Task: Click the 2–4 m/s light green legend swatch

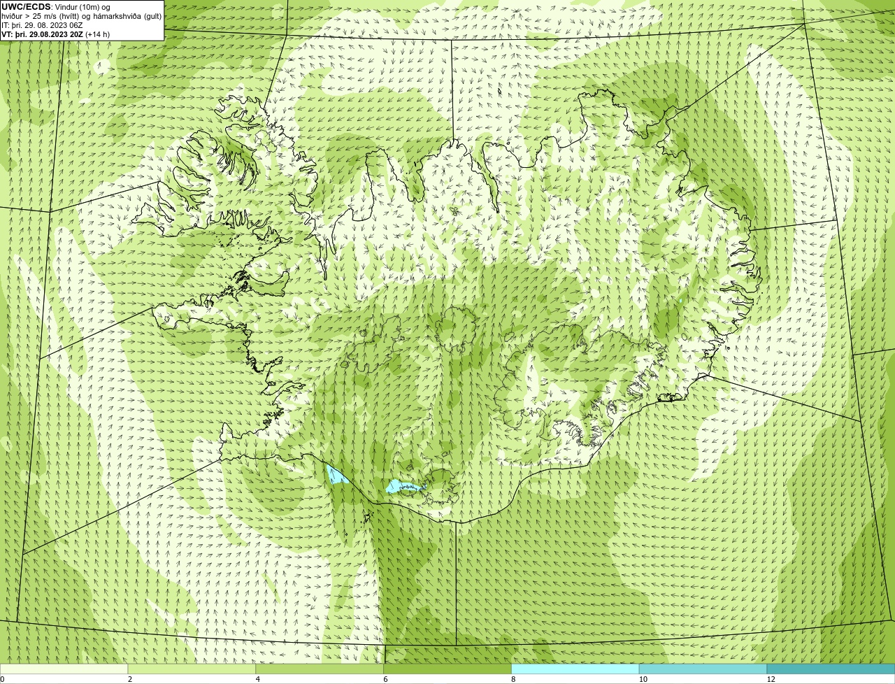Action: point(192,669)
